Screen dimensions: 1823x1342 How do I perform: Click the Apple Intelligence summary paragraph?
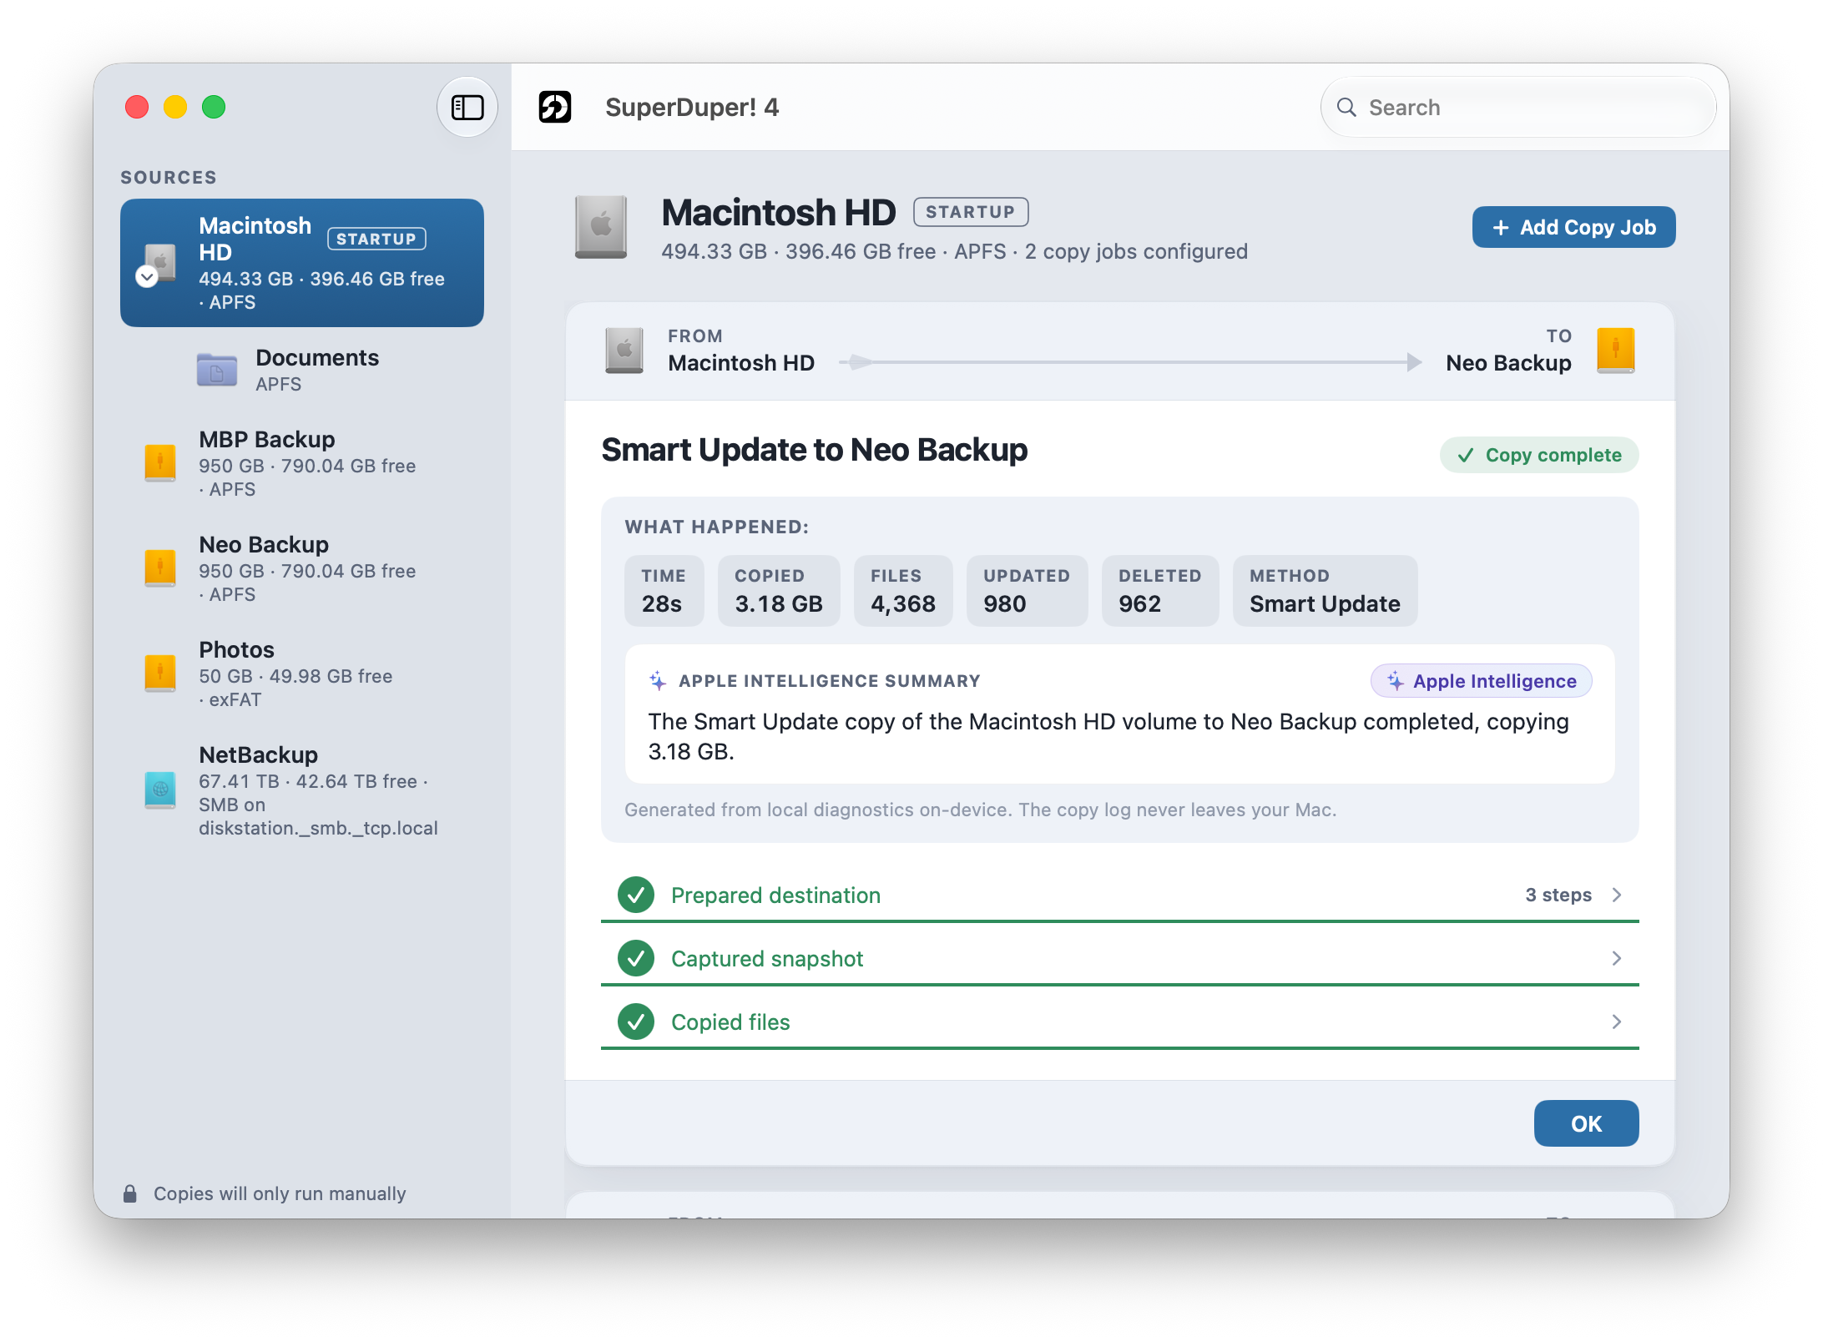[x=1108, y=736]
